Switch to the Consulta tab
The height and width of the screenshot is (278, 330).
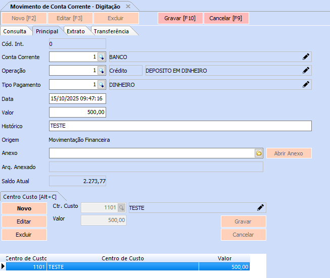pos(14,31)
